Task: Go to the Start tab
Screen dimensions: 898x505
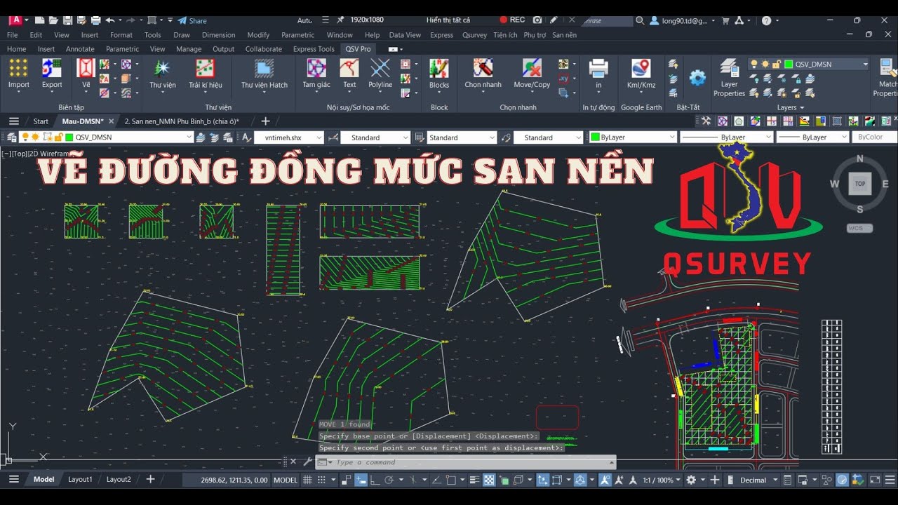Action: (41, 121)
